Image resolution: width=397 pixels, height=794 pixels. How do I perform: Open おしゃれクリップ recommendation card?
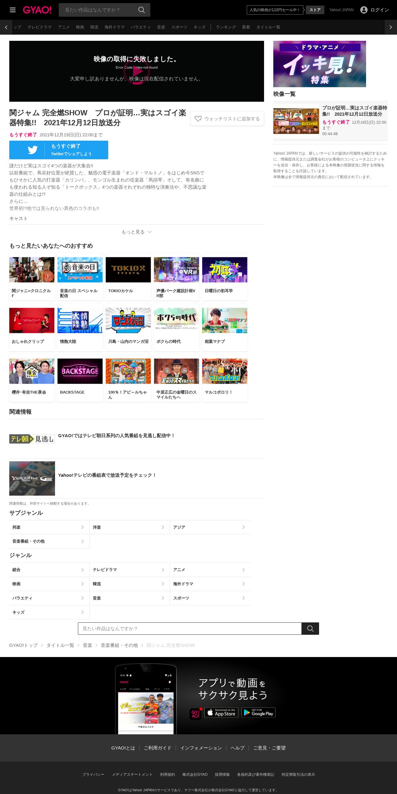click(32, 328)
